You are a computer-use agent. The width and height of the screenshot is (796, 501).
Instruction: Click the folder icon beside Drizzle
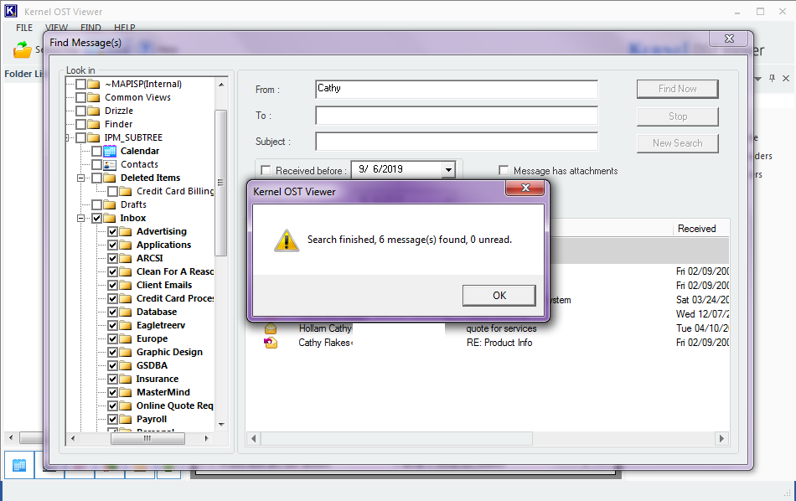(93, 111)
